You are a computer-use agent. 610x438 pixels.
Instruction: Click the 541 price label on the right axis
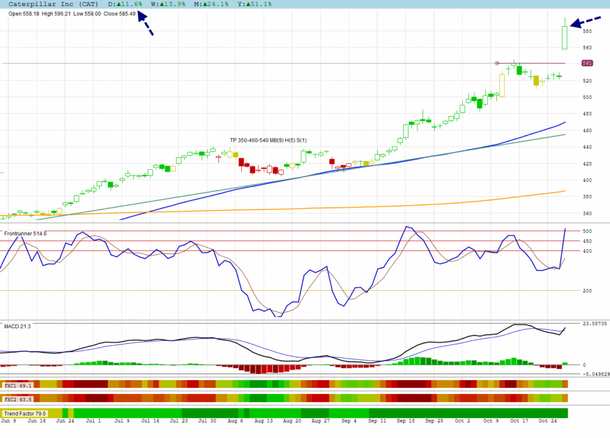pyautogui.click(x=587, y=64)
